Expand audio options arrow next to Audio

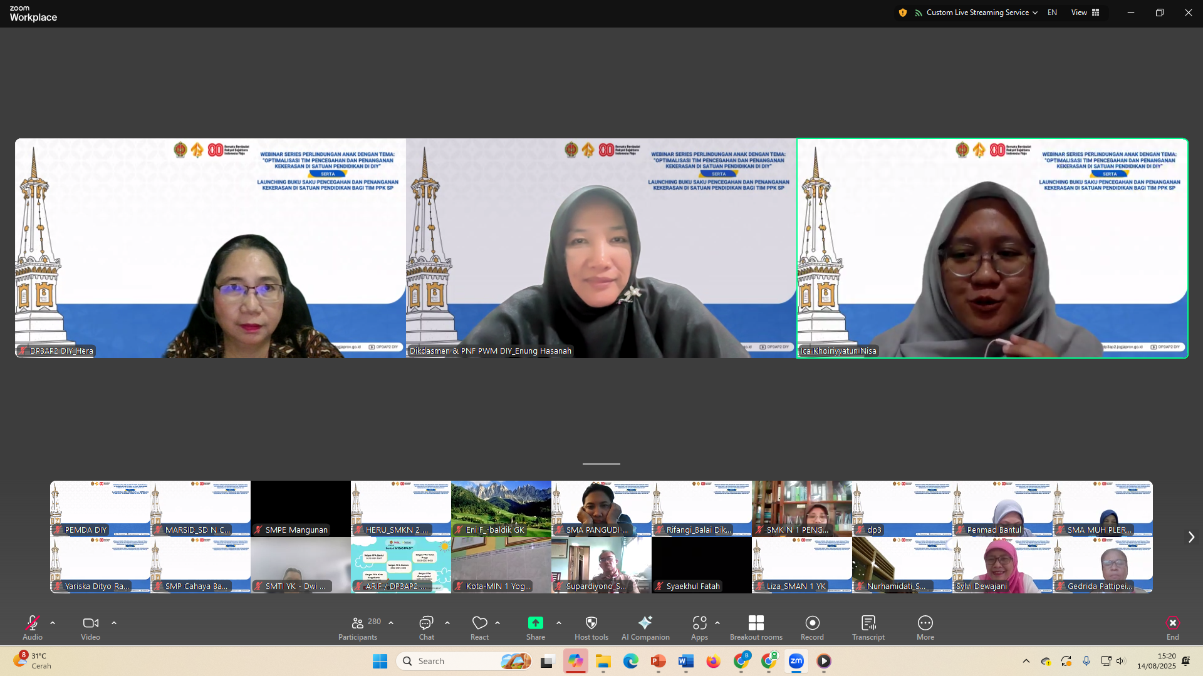53,623
